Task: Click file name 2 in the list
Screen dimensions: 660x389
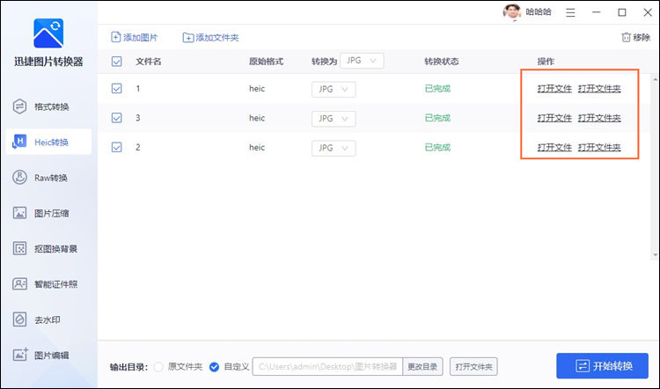Action: 137,148
